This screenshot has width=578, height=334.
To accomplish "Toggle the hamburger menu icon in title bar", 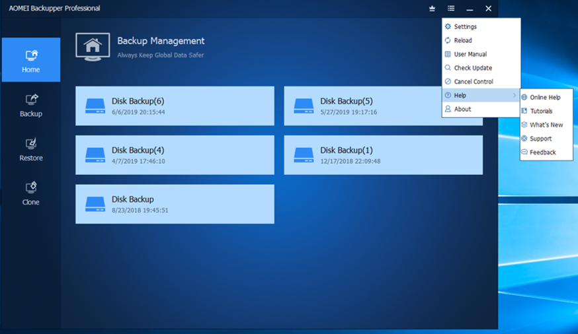I will (451, 9).
